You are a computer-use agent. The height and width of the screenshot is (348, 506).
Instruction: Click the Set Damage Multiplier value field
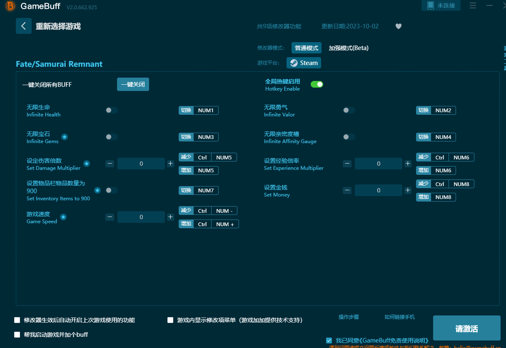tap(141, 164)
